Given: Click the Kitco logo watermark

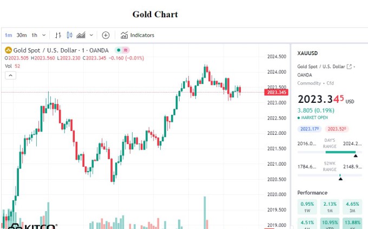Looking at the screenshot, I should pyautogui.click(x=32, y=226).
